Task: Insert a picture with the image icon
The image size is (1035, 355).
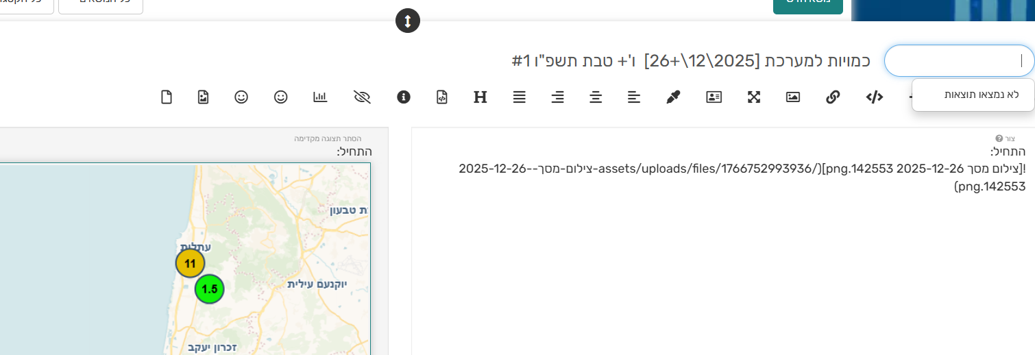Action: tap(793, 97)
